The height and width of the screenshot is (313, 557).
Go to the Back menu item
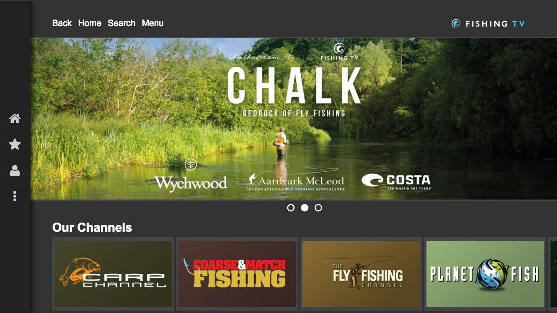coord(62,23)
